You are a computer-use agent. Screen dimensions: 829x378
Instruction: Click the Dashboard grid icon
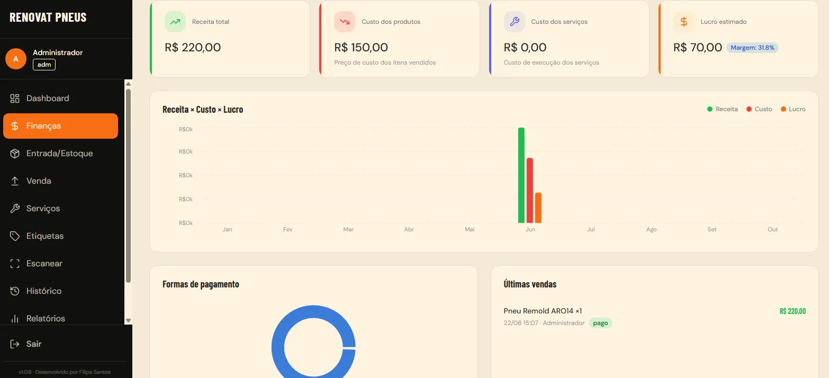pyautogui.click(x=15, y=98)
